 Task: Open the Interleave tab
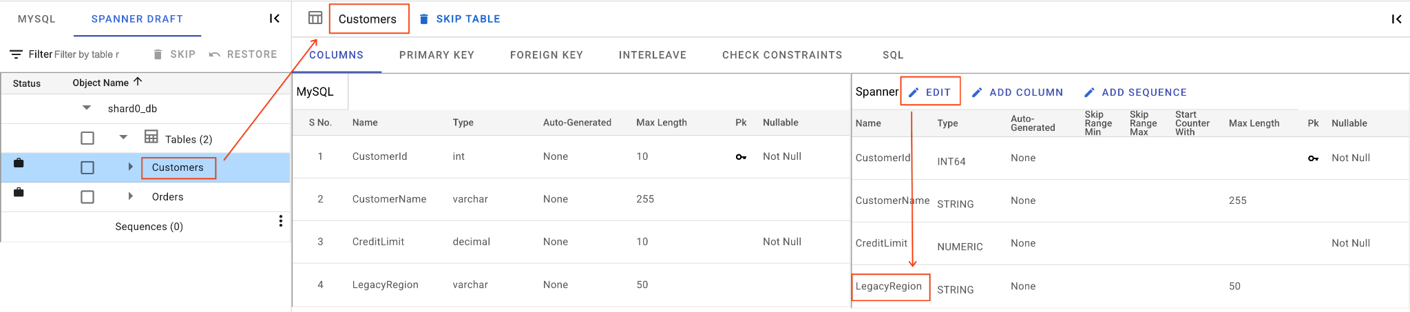click(x=652, y=55)
